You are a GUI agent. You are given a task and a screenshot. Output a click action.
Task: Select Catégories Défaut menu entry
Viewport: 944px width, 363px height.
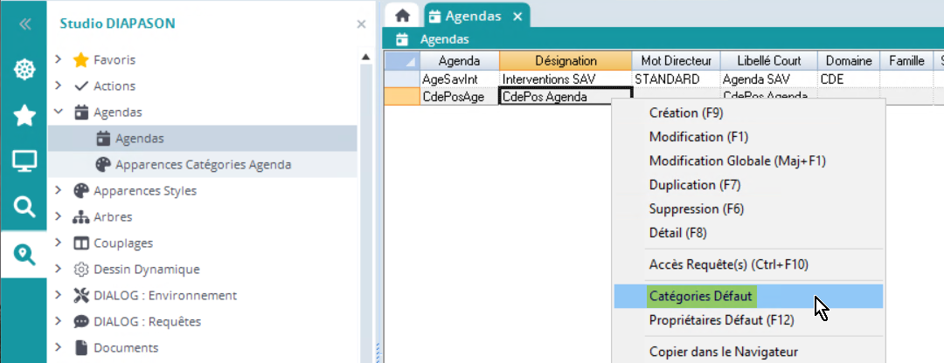[x=700, y=296]
